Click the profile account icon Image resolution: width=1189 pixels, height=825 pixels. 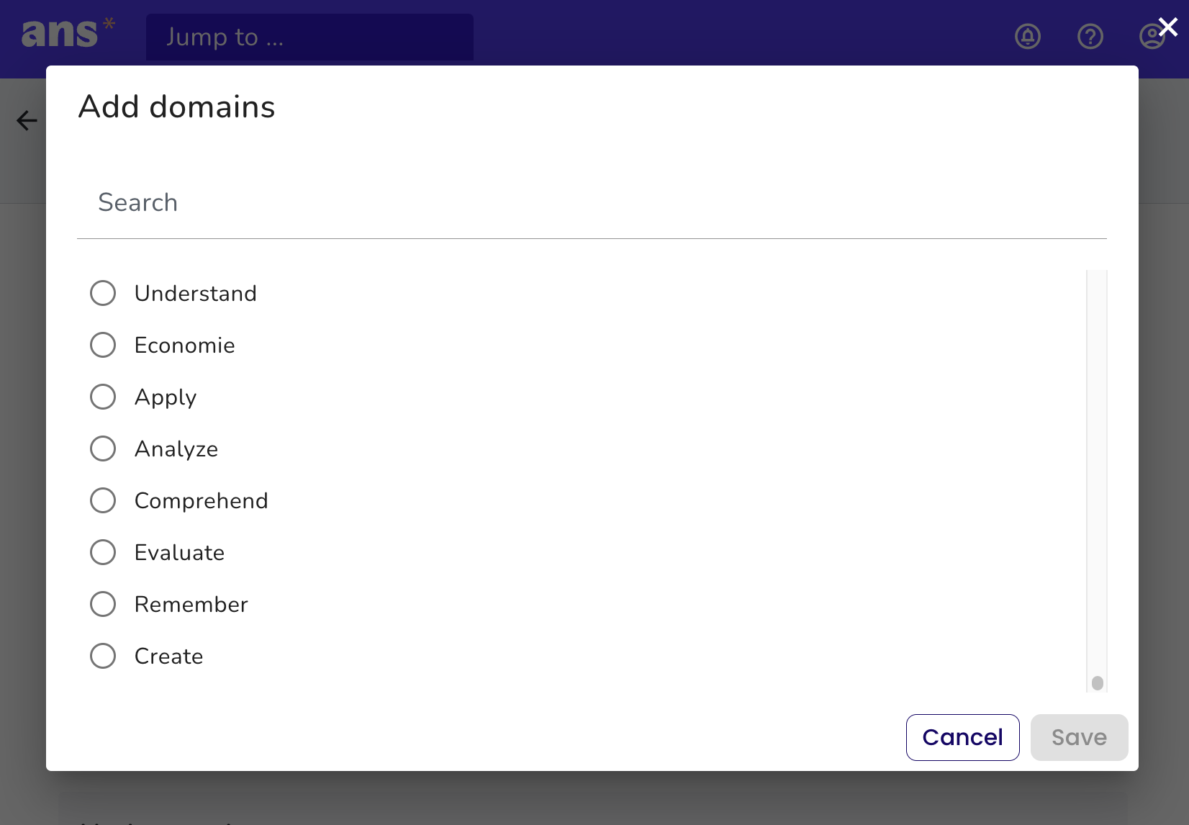pyautogui.click(x=1152, y=36)
